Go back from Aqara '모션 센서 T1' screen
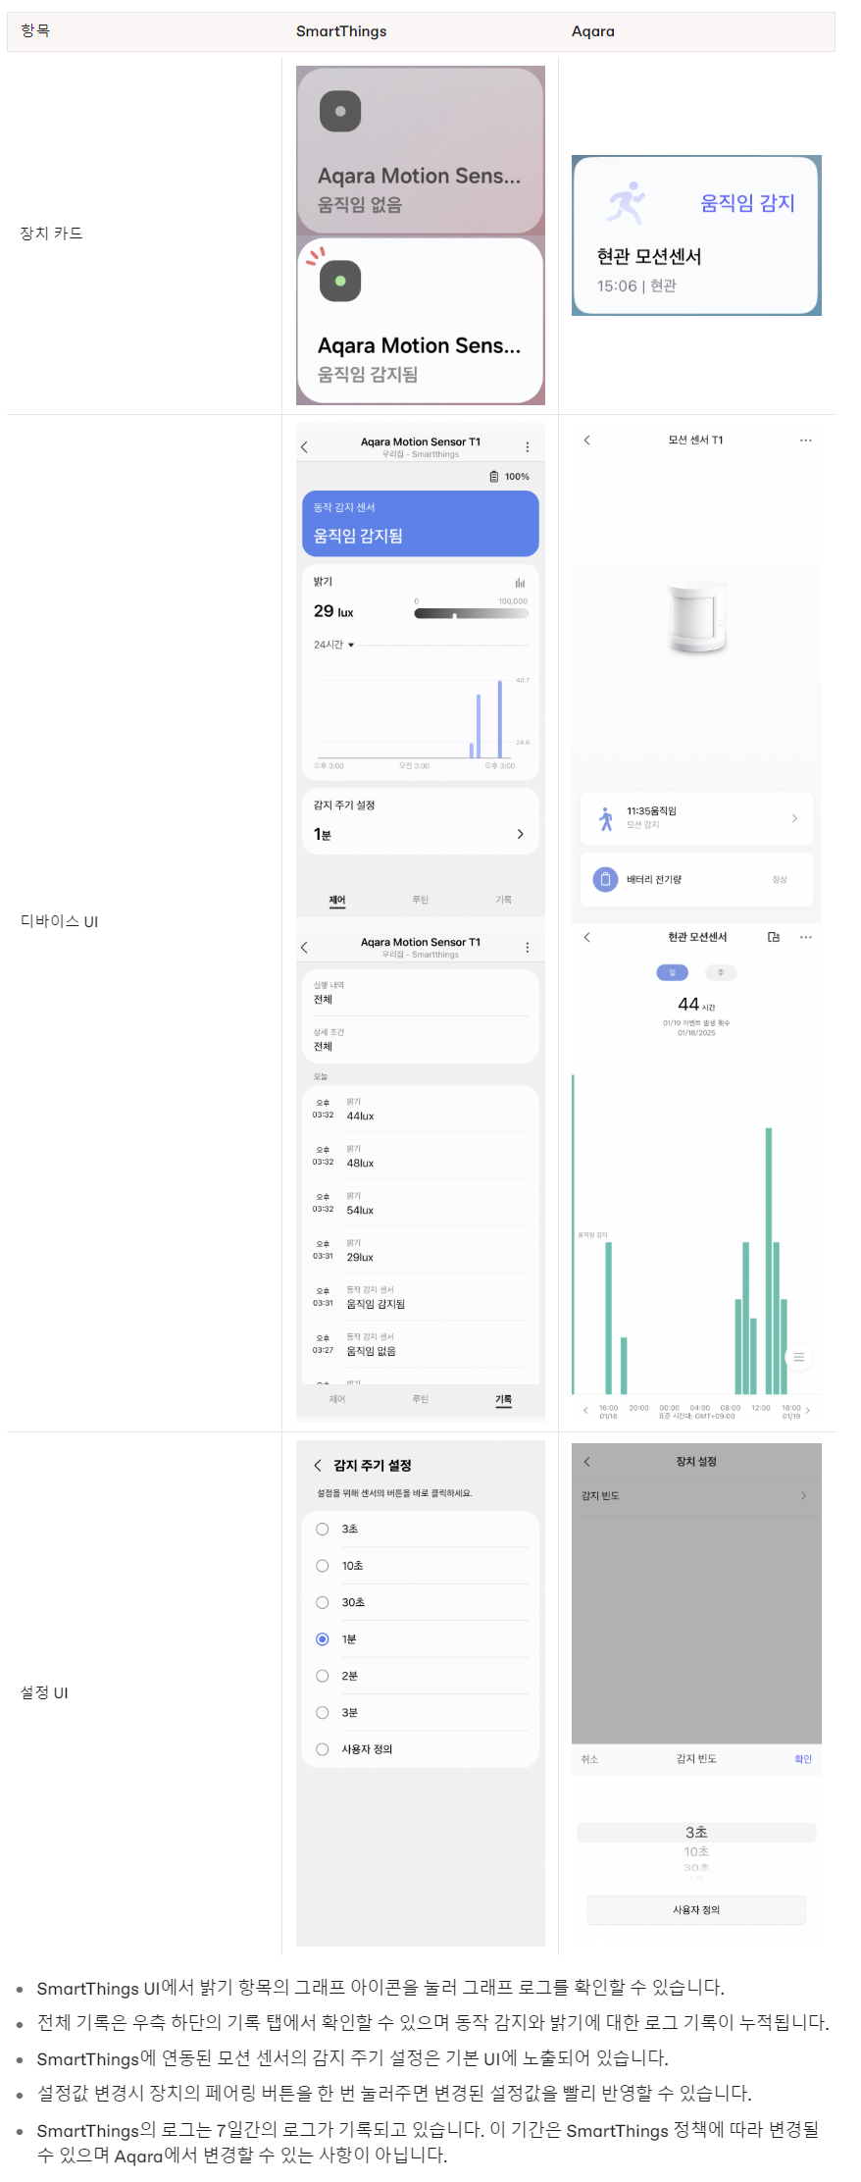861x2182 pixels. point(587,440)
